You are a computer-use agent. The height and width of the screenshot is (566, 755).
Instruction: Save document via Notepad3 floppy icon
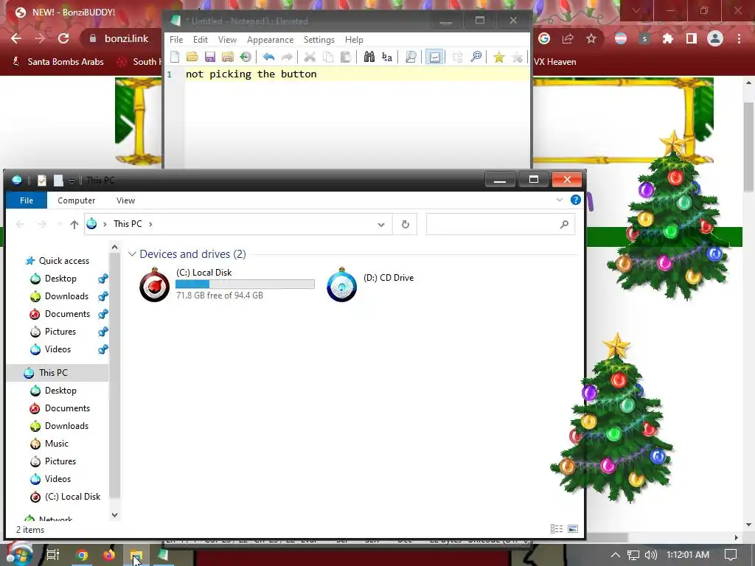210,57
